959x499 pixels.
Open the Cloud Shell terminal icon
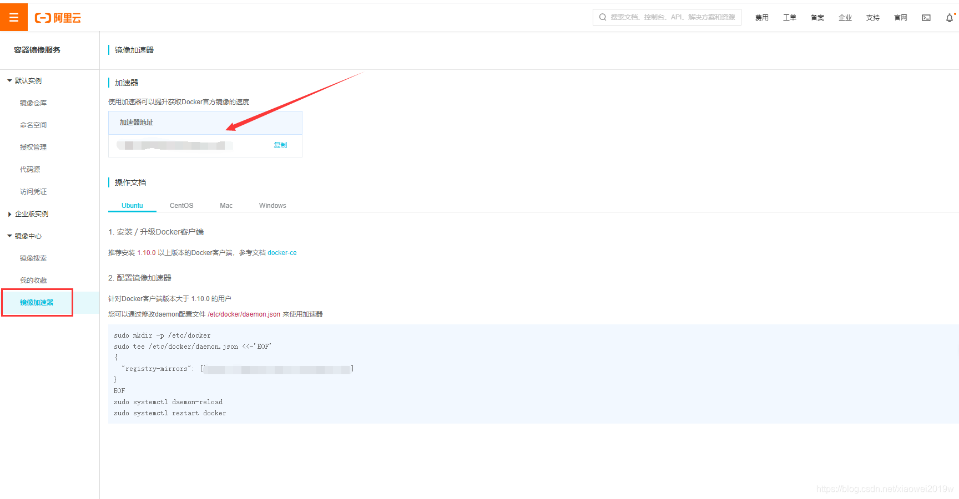[x=926, y=18]
